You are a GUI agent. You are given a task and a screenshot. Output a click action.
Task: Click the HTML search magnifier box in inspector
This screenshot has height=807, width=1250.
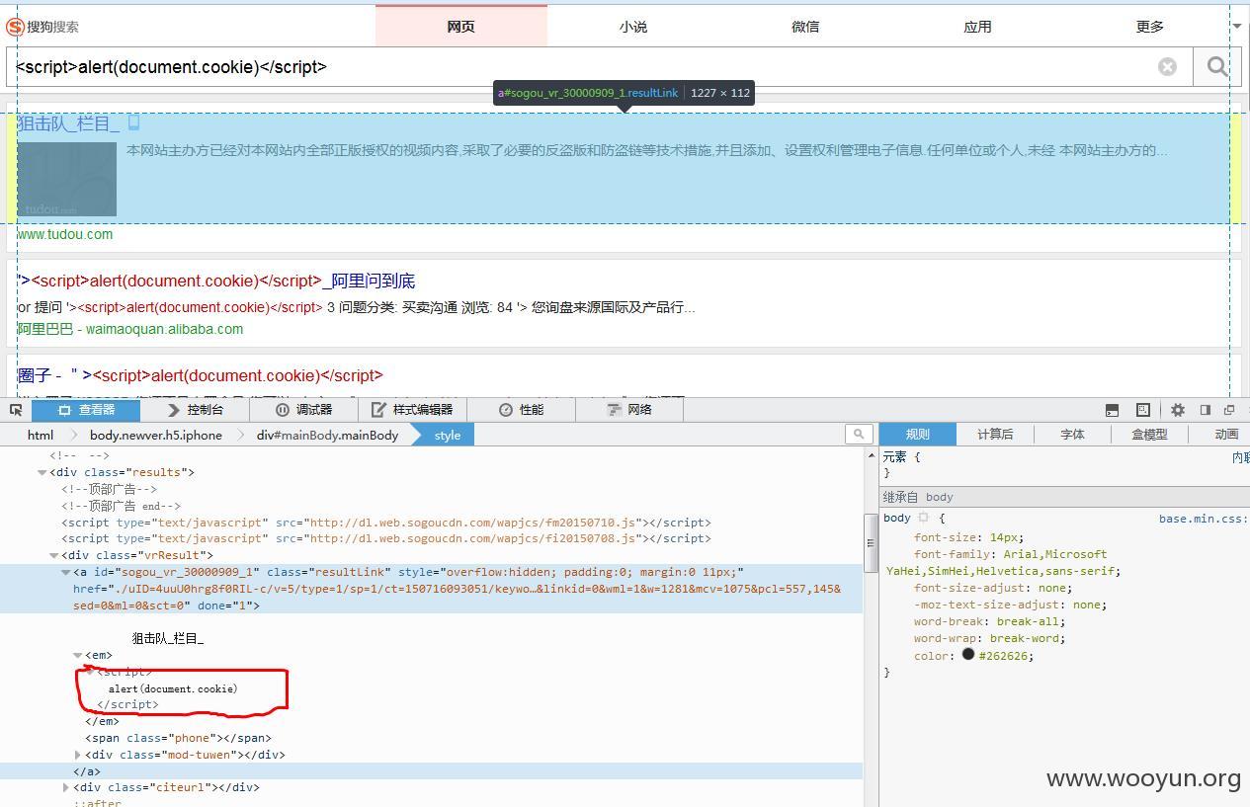click(x=859, y=434)
